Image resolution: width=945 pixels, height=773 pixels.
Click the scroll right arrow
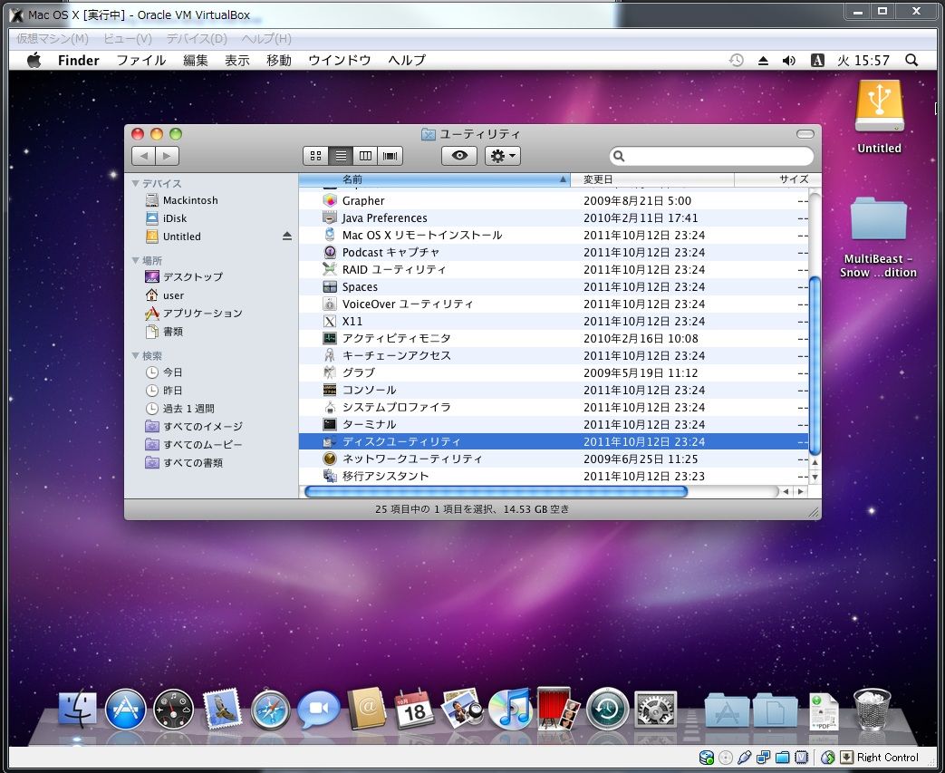[x=800, y=491]
